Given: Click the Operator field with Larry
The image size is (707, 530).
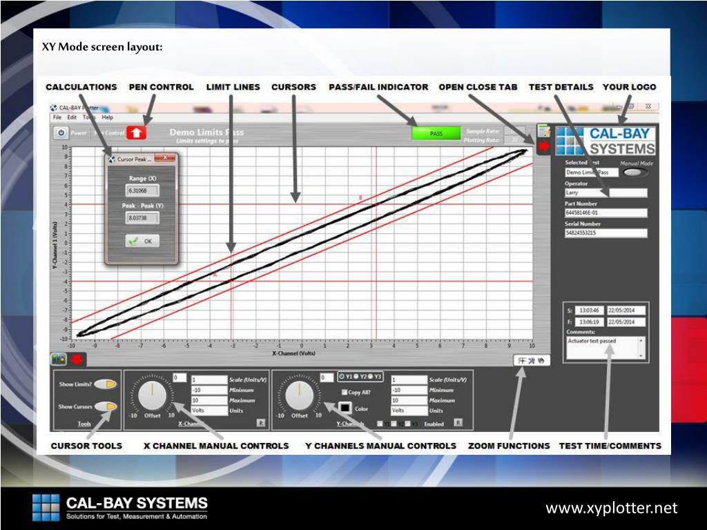Looking at the screenshot, I should click(x=606, y=193).
